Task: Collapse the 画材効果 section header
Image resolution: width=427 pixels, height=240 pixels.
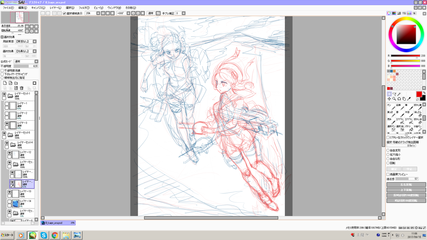Action: pyautogui.click(x=2, y=36)
